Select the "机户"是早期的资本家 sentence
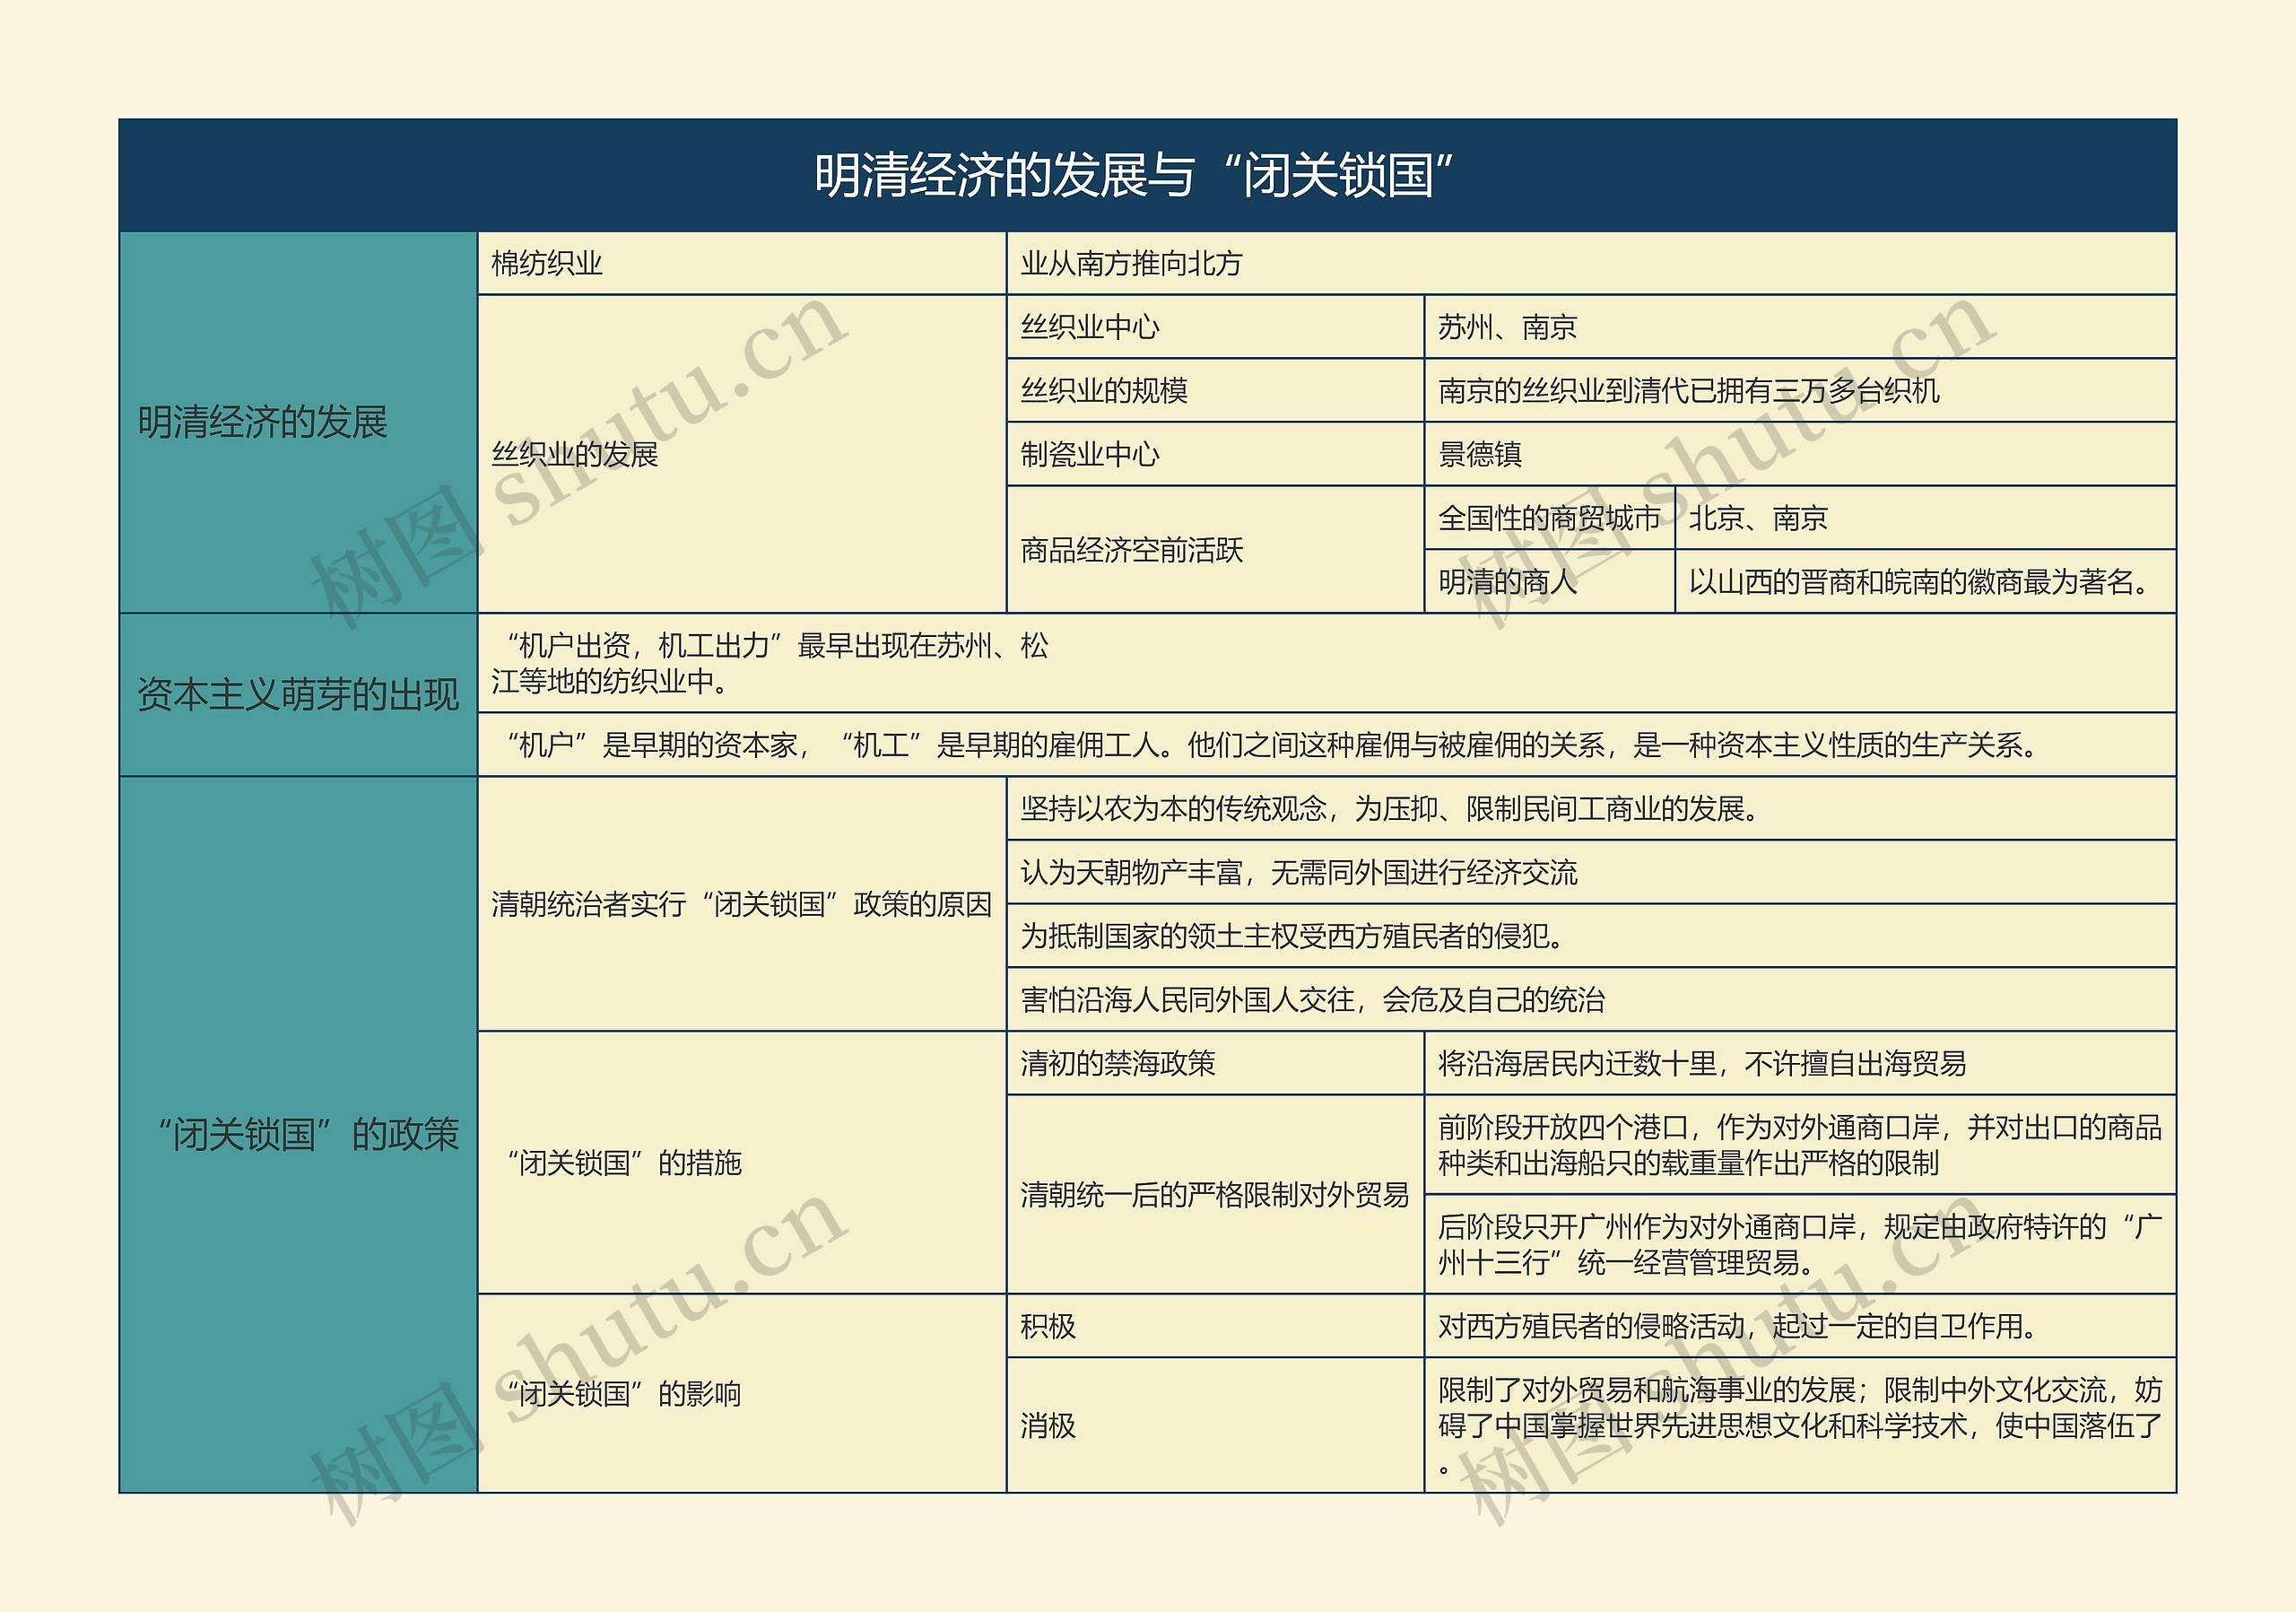This screenshot has width=2296, height=1612. coord(1267,744)
